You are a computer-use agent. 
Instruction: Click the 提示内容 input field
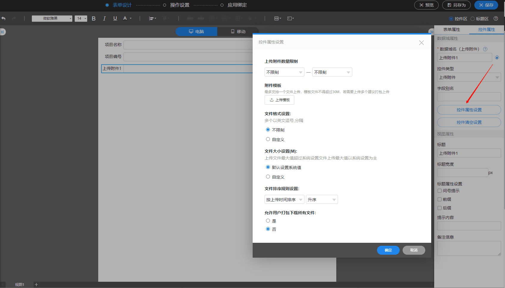[x=469, y=226]
